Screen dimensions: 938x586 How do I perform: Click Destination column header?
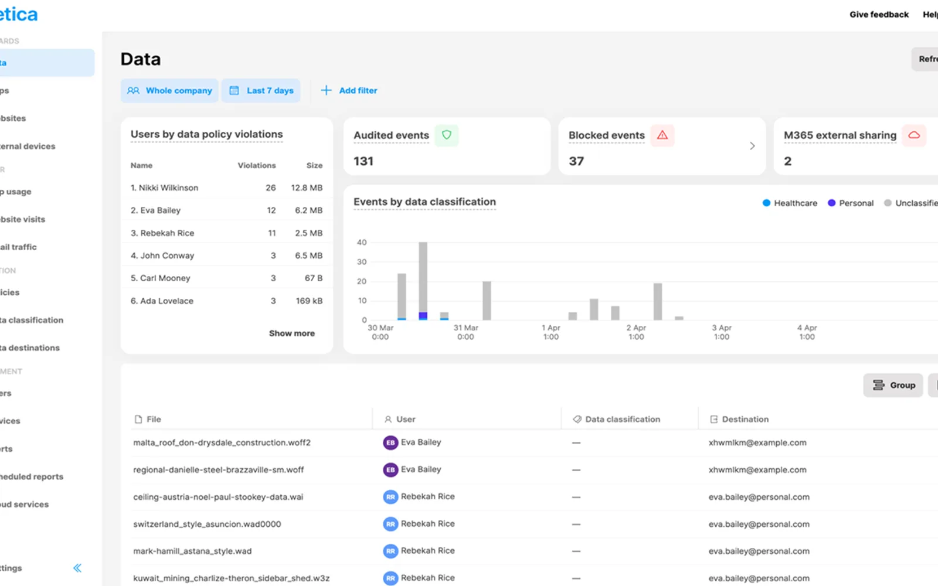pyautogui.click(x=739, y=420)
